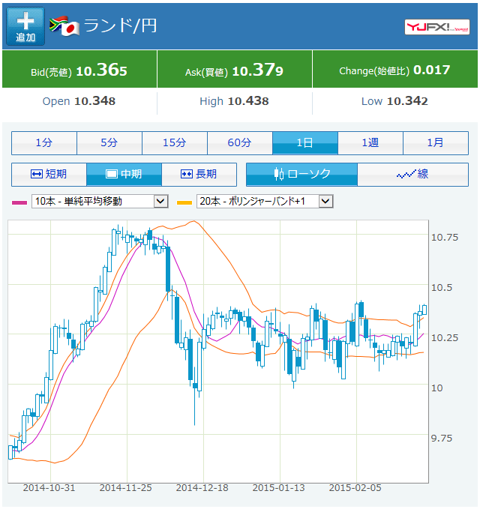Open the YJFX! logo link
The width and height of the screenshot is (480, 509).
436,27
